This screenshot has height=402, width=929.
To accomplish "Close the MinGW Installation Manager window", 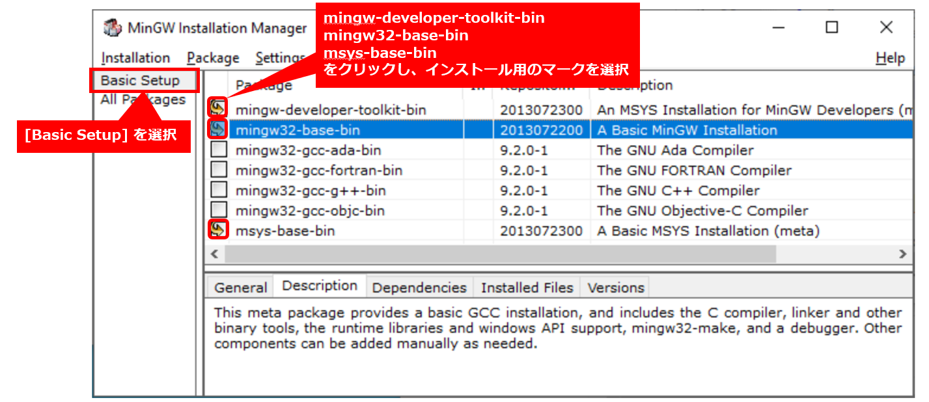I will click(x=886, y=27).
